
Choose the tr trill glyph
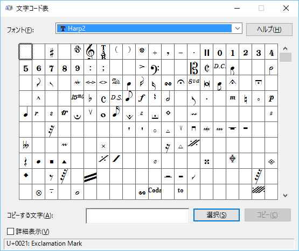65,114
